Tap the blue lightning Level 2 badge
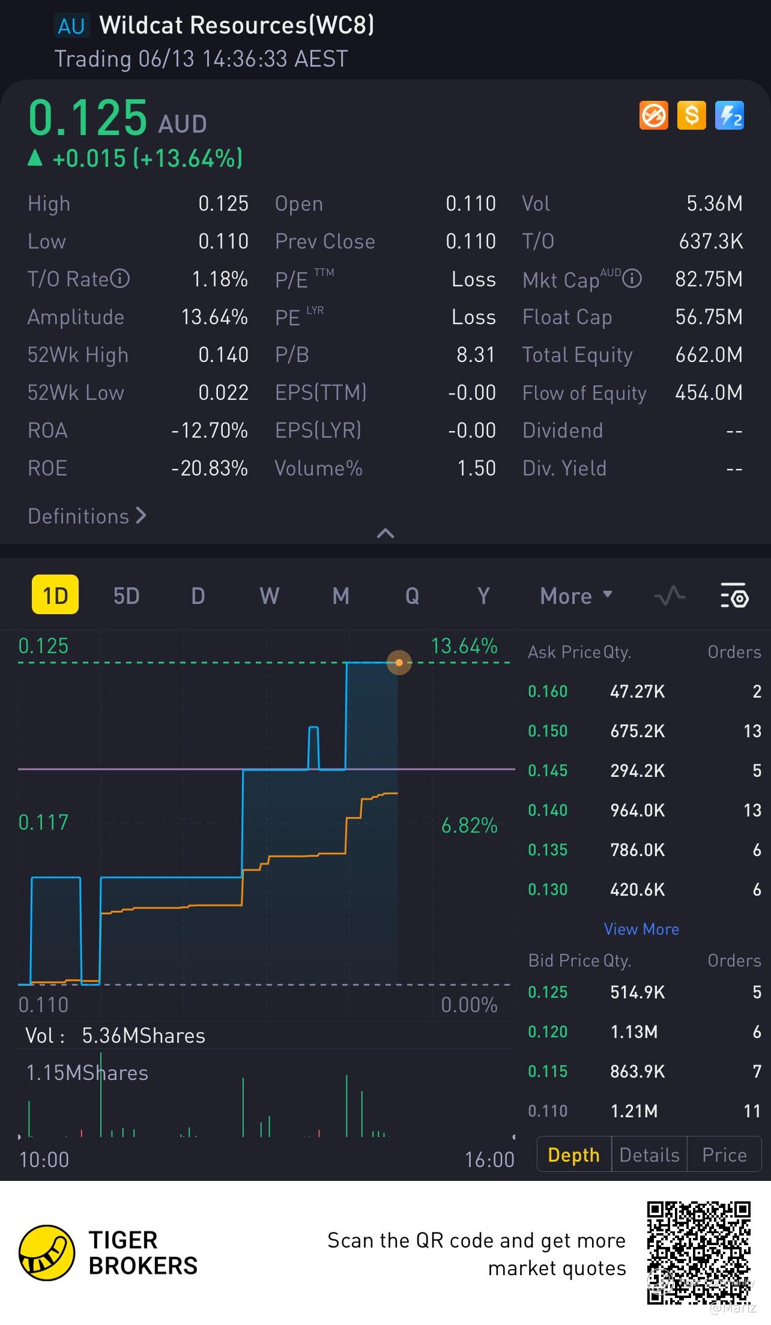The width and height of the screenshot is (771, 1325). (730, 115)
